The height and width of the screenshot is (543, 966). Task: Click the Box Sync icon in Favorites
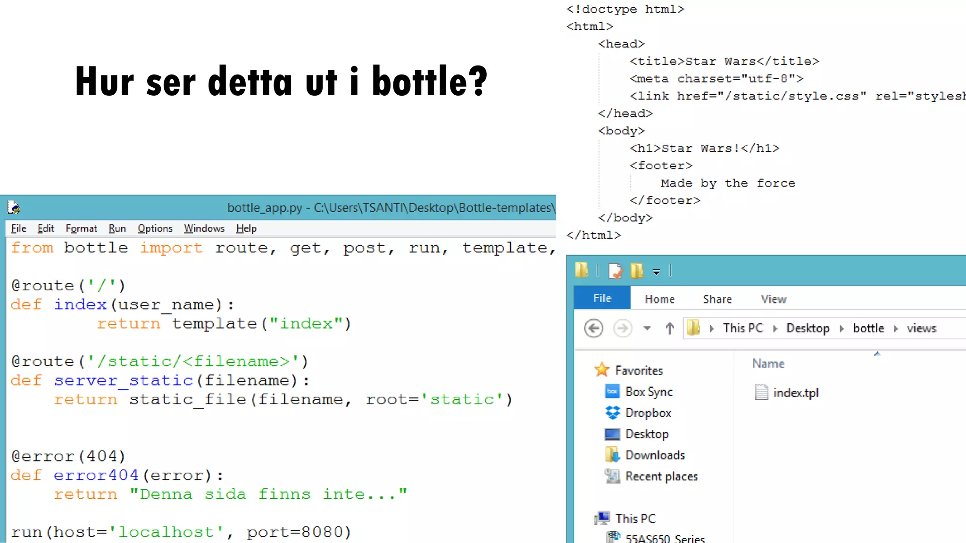(x=612, y=392)
